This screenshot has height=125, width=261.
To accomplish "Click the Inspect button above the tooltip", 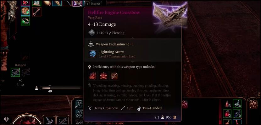I will (x=94, y=4).
